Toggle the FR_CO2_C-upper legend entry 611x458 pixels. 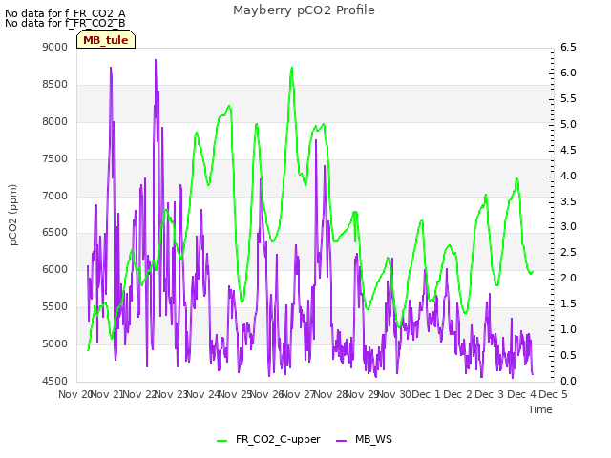268,439
